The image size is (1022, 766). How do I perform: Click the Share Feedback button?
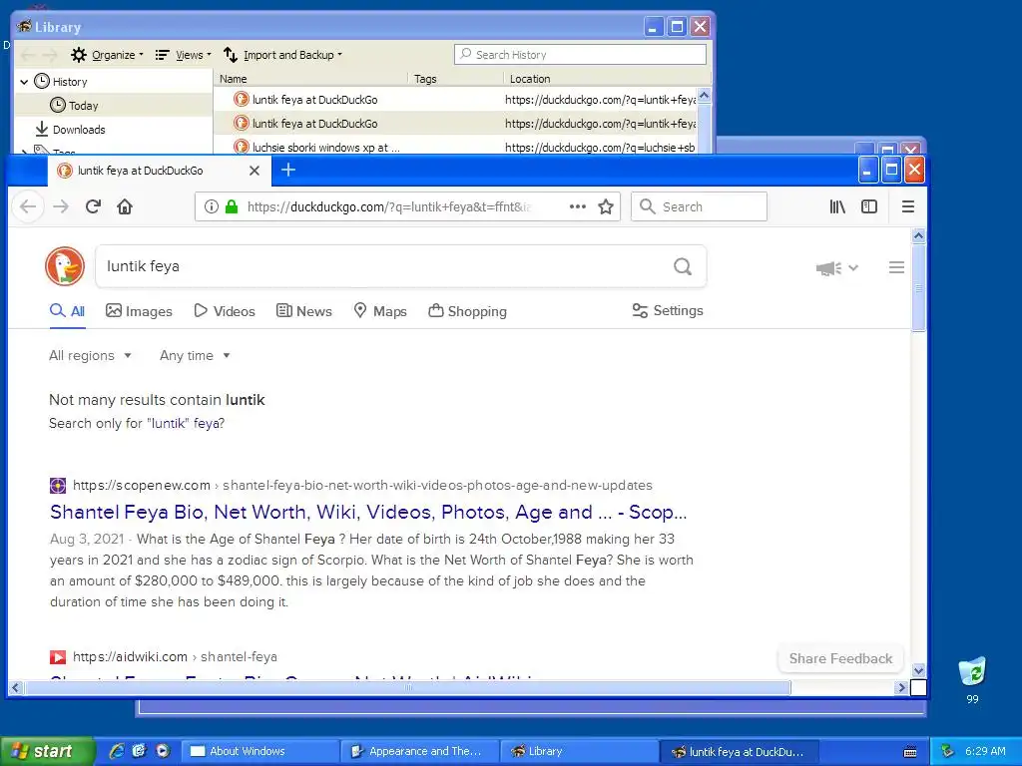[x=840, y=658]
